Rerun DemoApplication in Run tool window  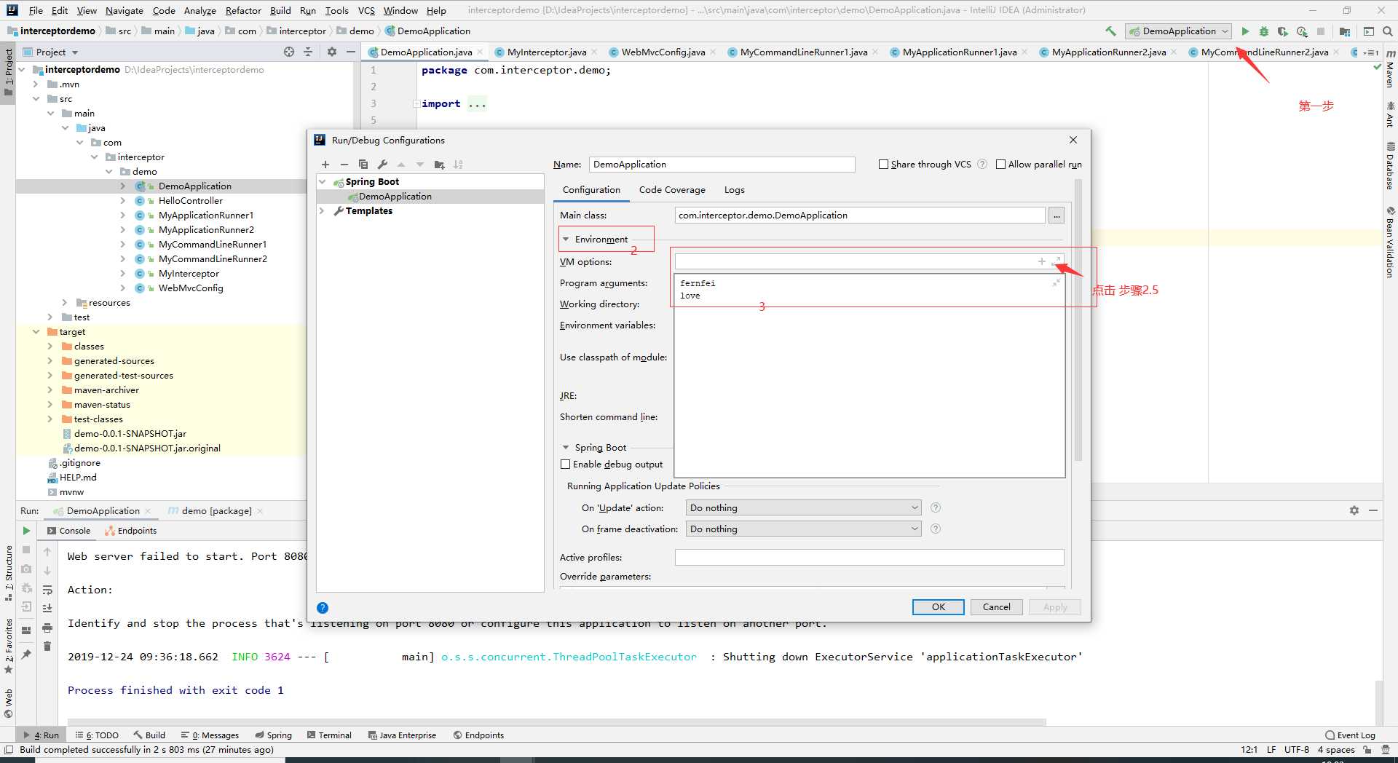[x=26, y=531]
